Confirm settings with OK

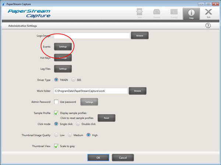click(98, 158)
